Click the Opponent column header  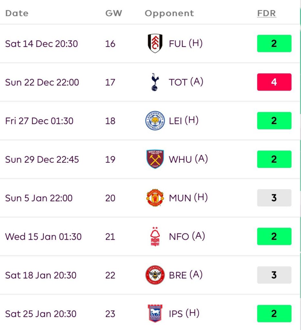coord(169,14)
